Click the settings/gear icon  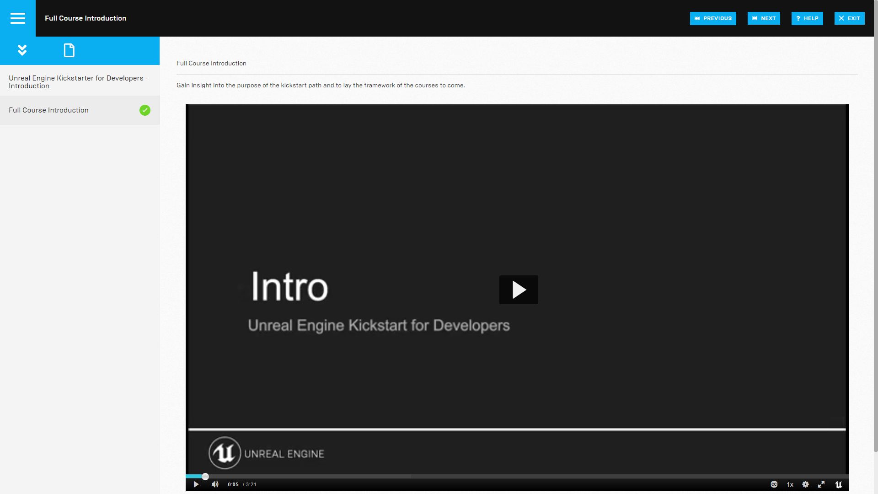[806, 484]
